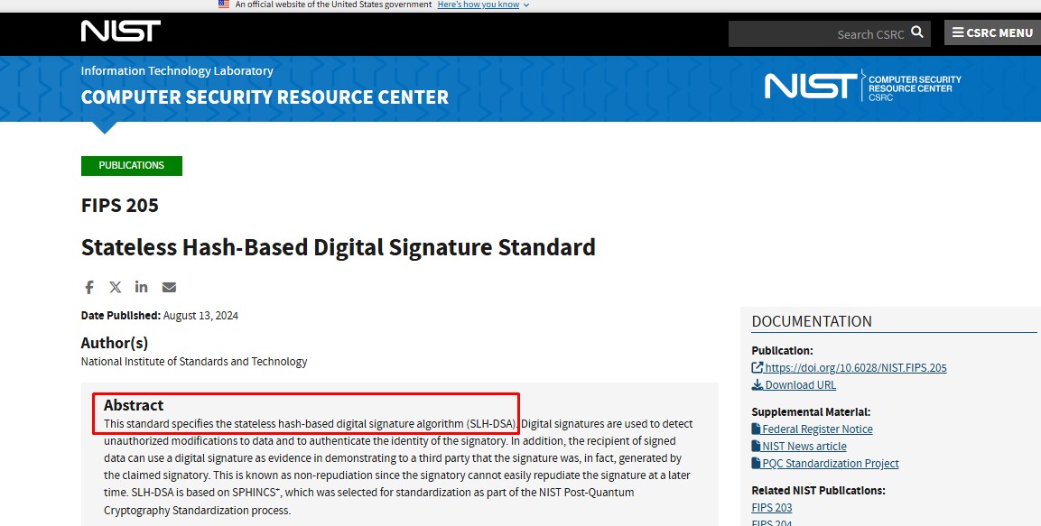This screenshot has height=526, width=1041.
Task: Click the search magnifier icon
Action: pos(916,32)
